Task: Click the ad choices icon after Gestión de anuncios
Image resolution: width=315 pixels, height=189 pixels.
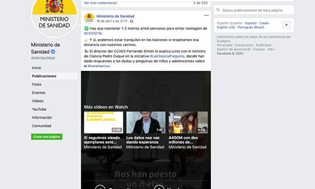Action: 250,50
